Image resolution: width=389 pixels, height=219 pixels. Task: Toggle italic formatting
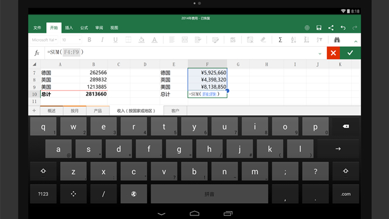102,40
